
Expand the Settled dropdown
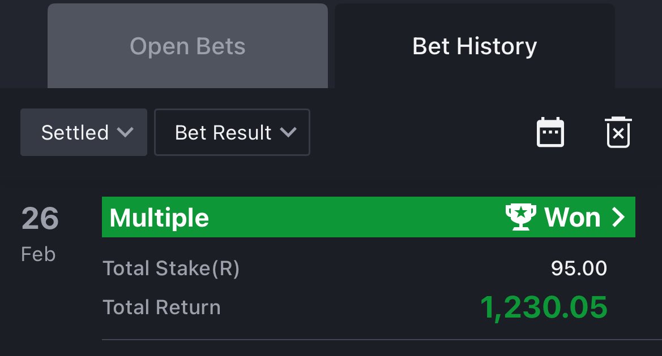84,132
